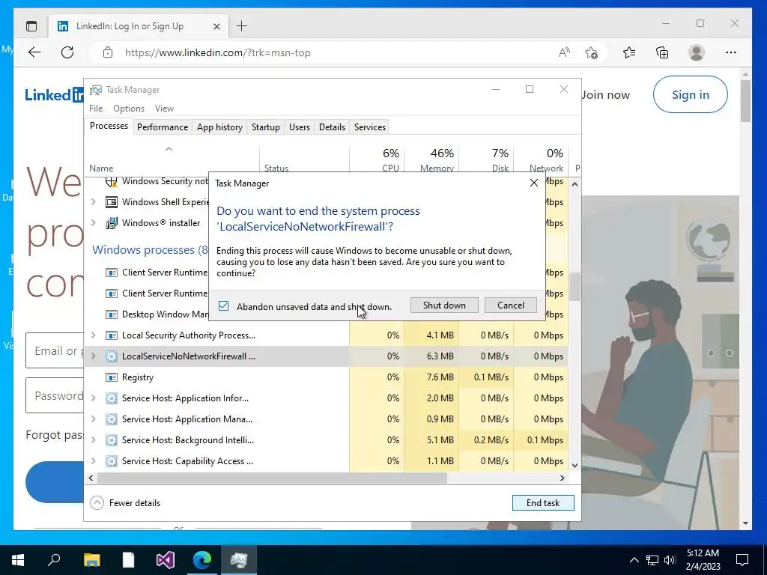
Task: Open Edge Favorites list icon
Action: [x=629, y=52]
